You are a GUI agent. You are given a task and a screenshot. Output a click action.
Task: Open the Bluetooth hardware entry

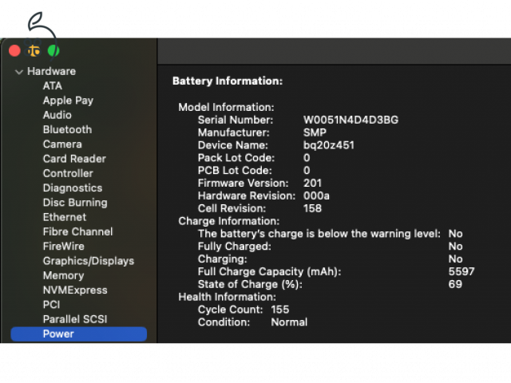coord(67,129)
